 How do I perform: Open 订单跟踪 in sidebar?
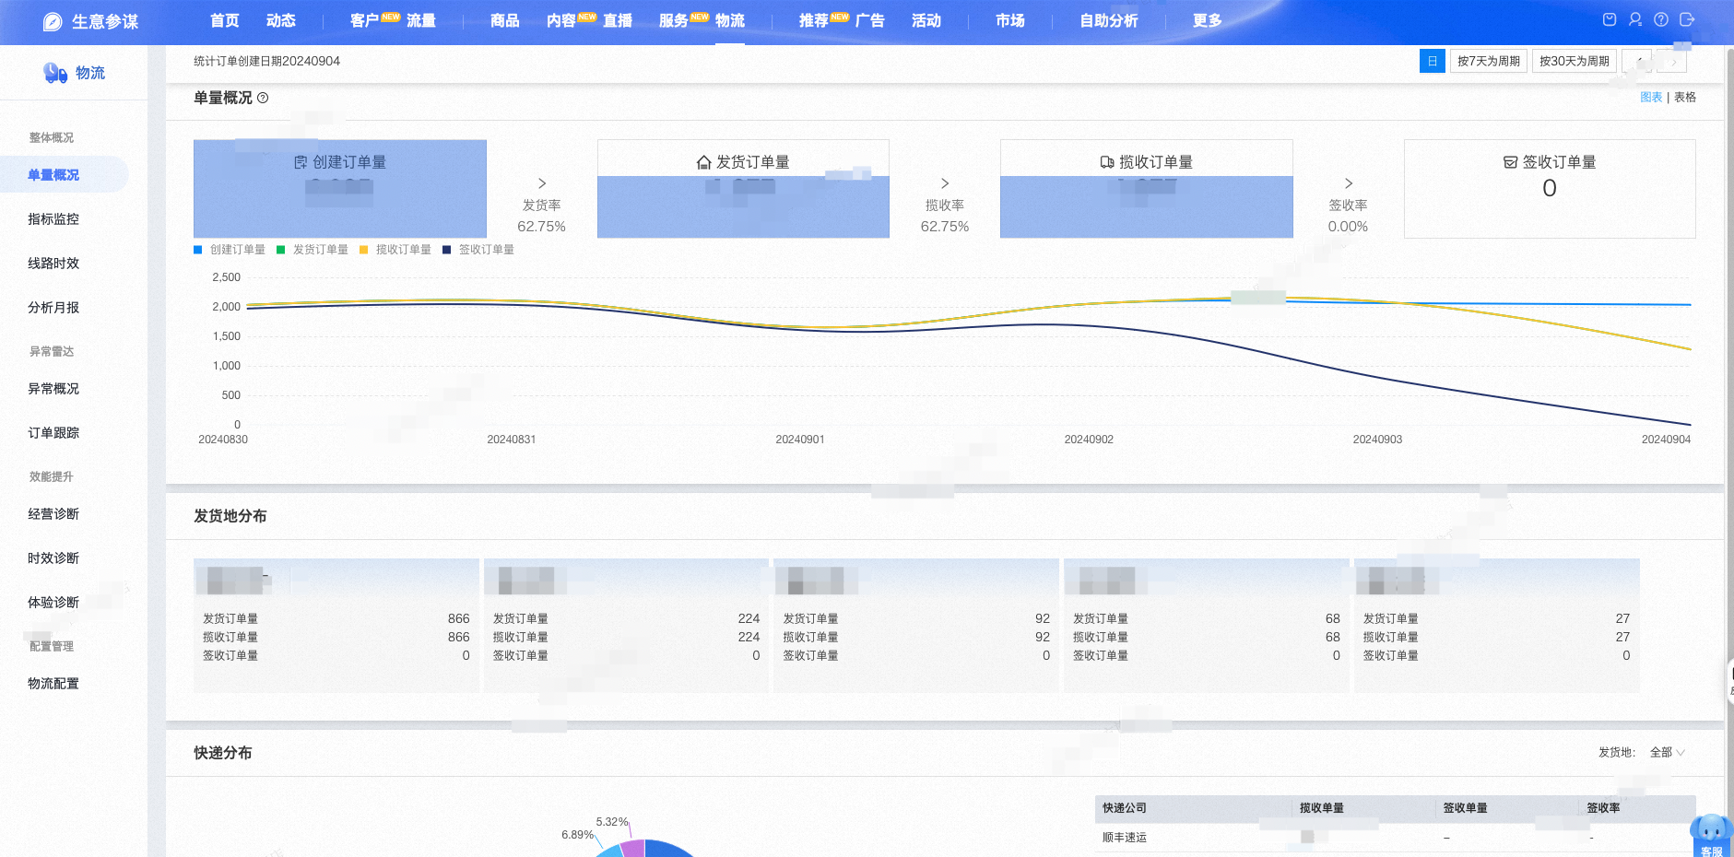tap(53, 433)
